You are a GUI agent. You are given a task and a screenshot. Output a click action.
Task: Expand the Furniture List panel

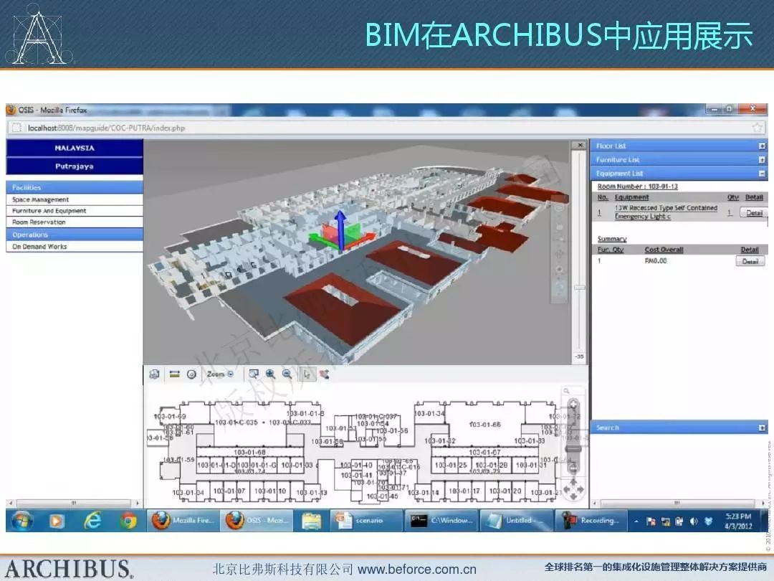click(762, 159)
